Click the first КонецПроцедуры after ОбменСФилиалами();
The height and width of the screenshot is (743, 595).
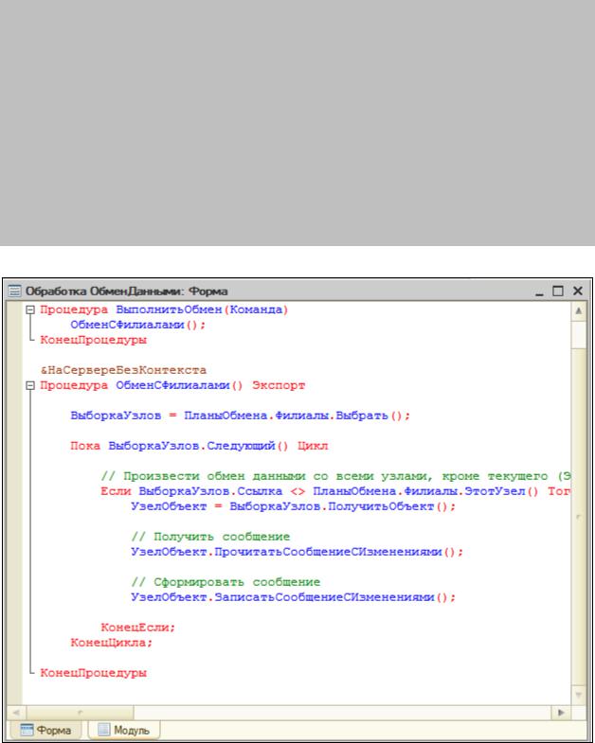[x=94, y=340]
